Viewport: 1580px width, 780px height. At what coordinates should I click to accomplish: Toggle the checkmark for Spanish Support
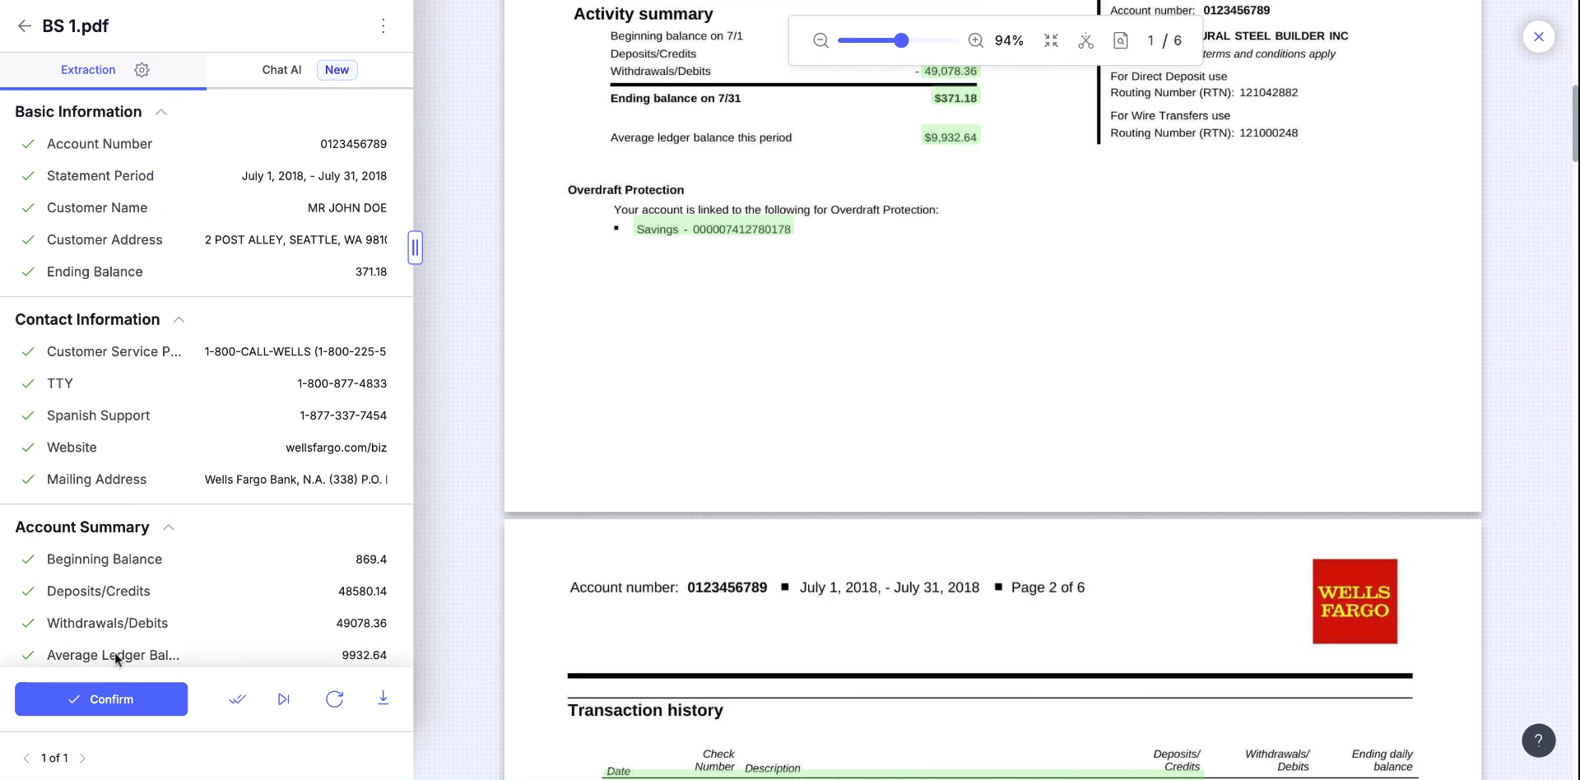[x=28, y=416]
